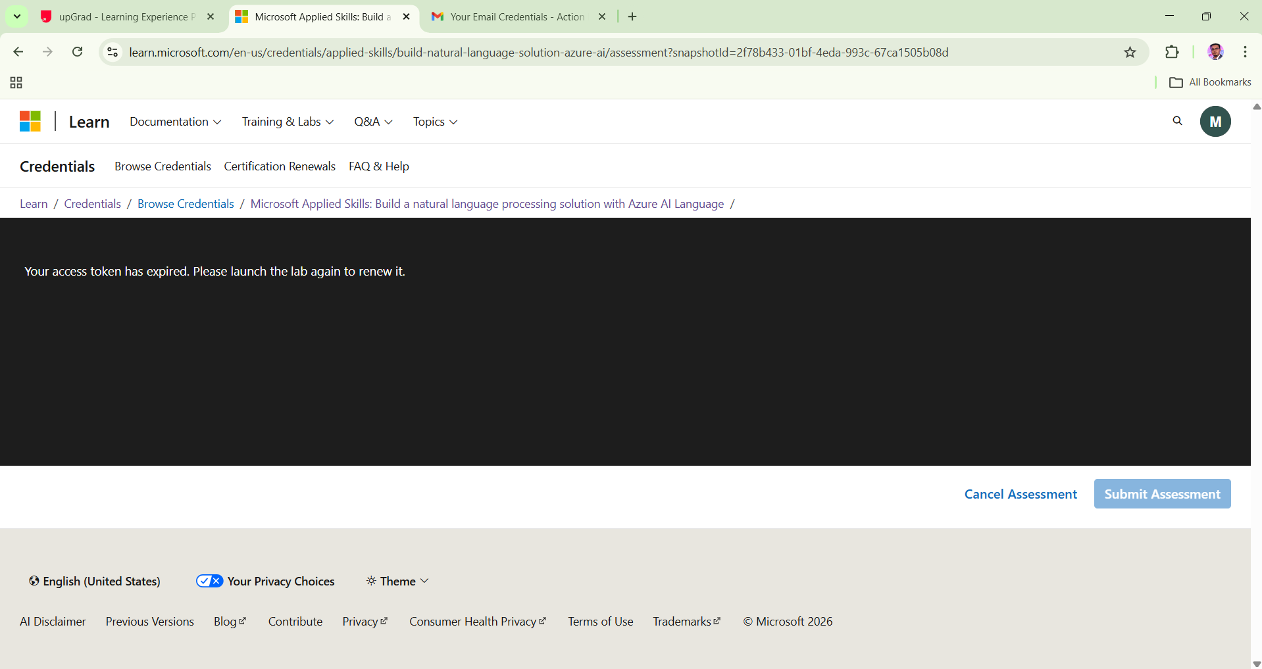Click the Your Privacy Choices toggle icon

[x=210, y=581]
